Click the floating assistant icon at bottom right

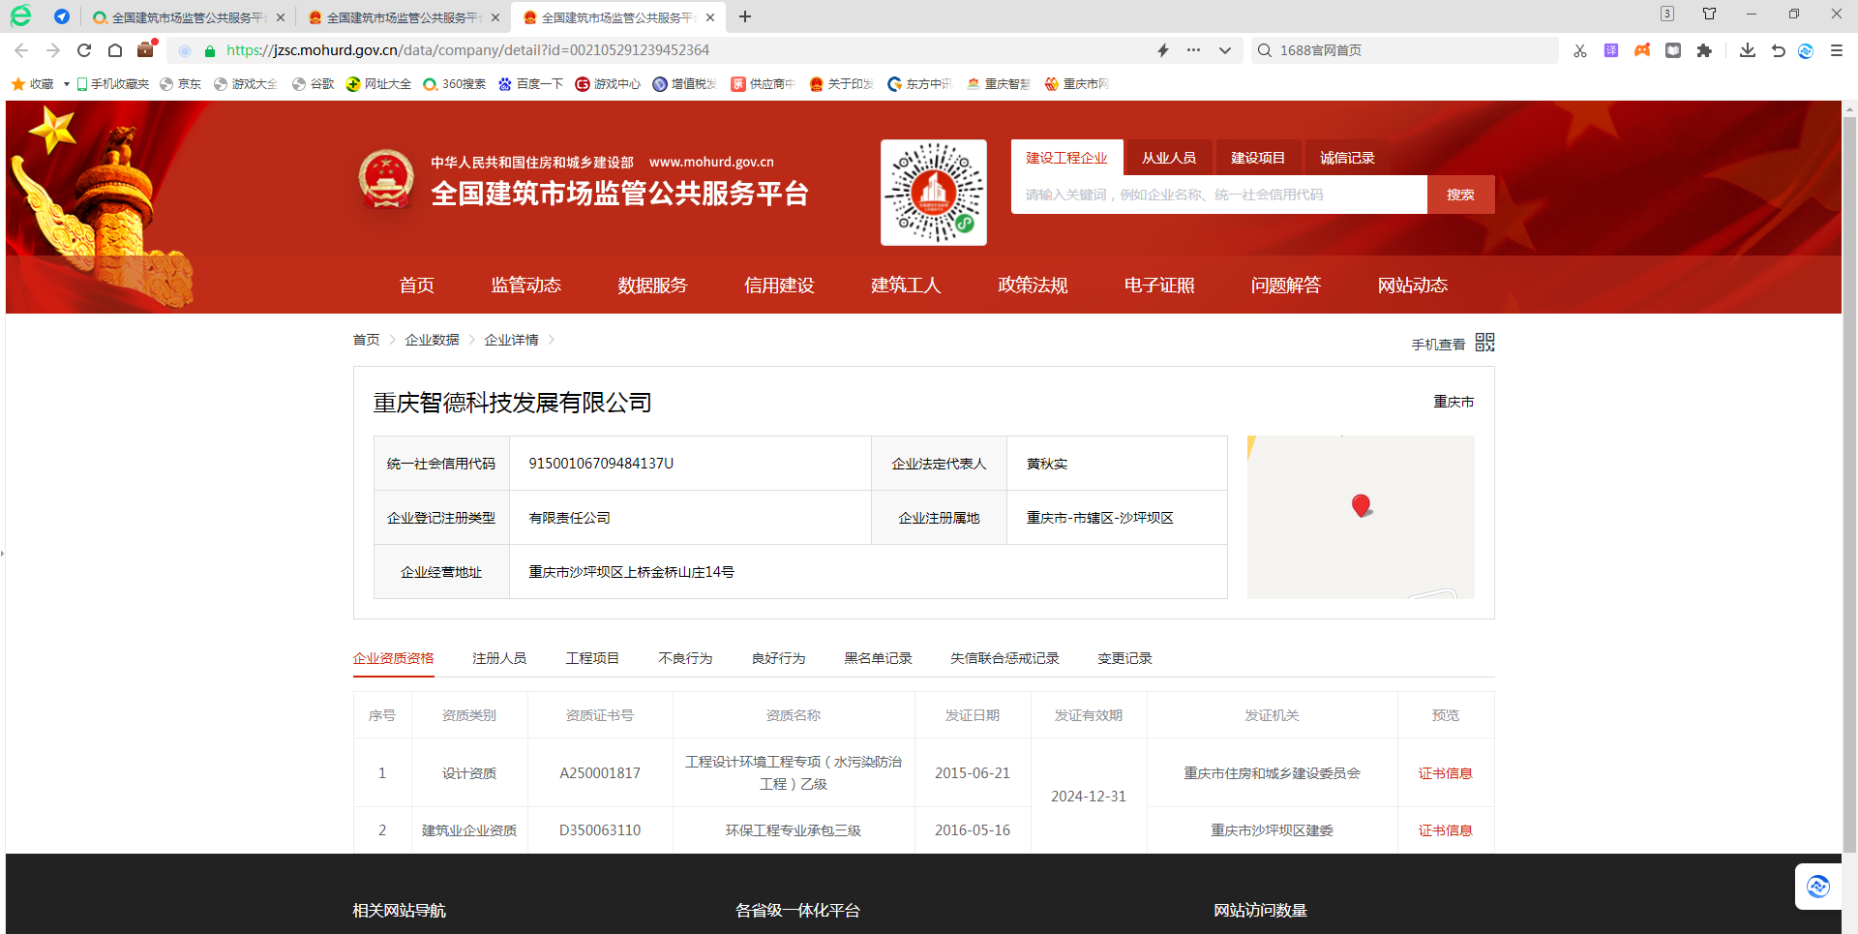tap(1817, 886)
